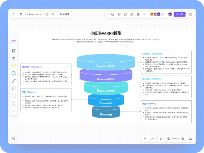Open the boardmix file name dropdown
This screenshot has width=204, height=153.
(33, 14)
